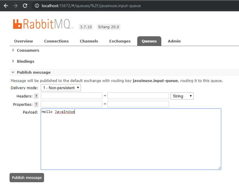The image size is (239, 184).
Task: Open the Headers help question mark
Action: click(36, 96)
